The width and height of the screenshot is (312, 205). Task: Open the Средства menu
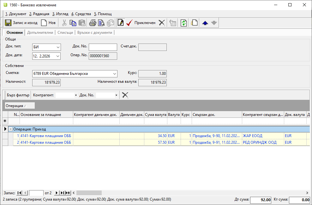pos(81,14)
